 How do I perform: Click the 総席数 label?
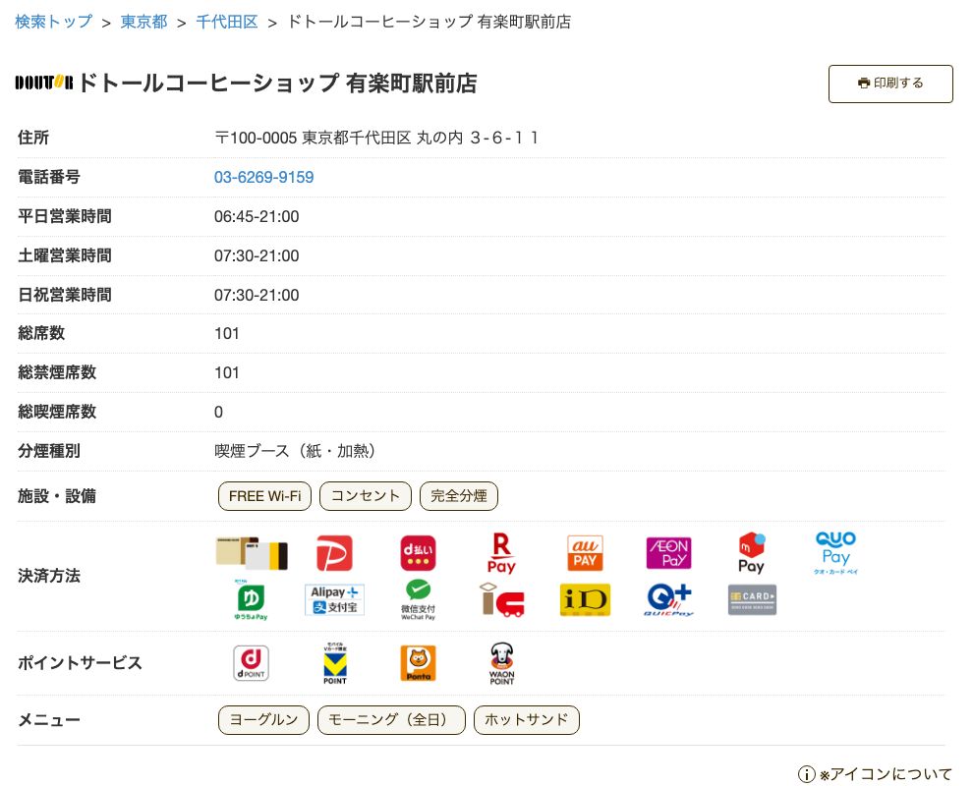point(41,333)
